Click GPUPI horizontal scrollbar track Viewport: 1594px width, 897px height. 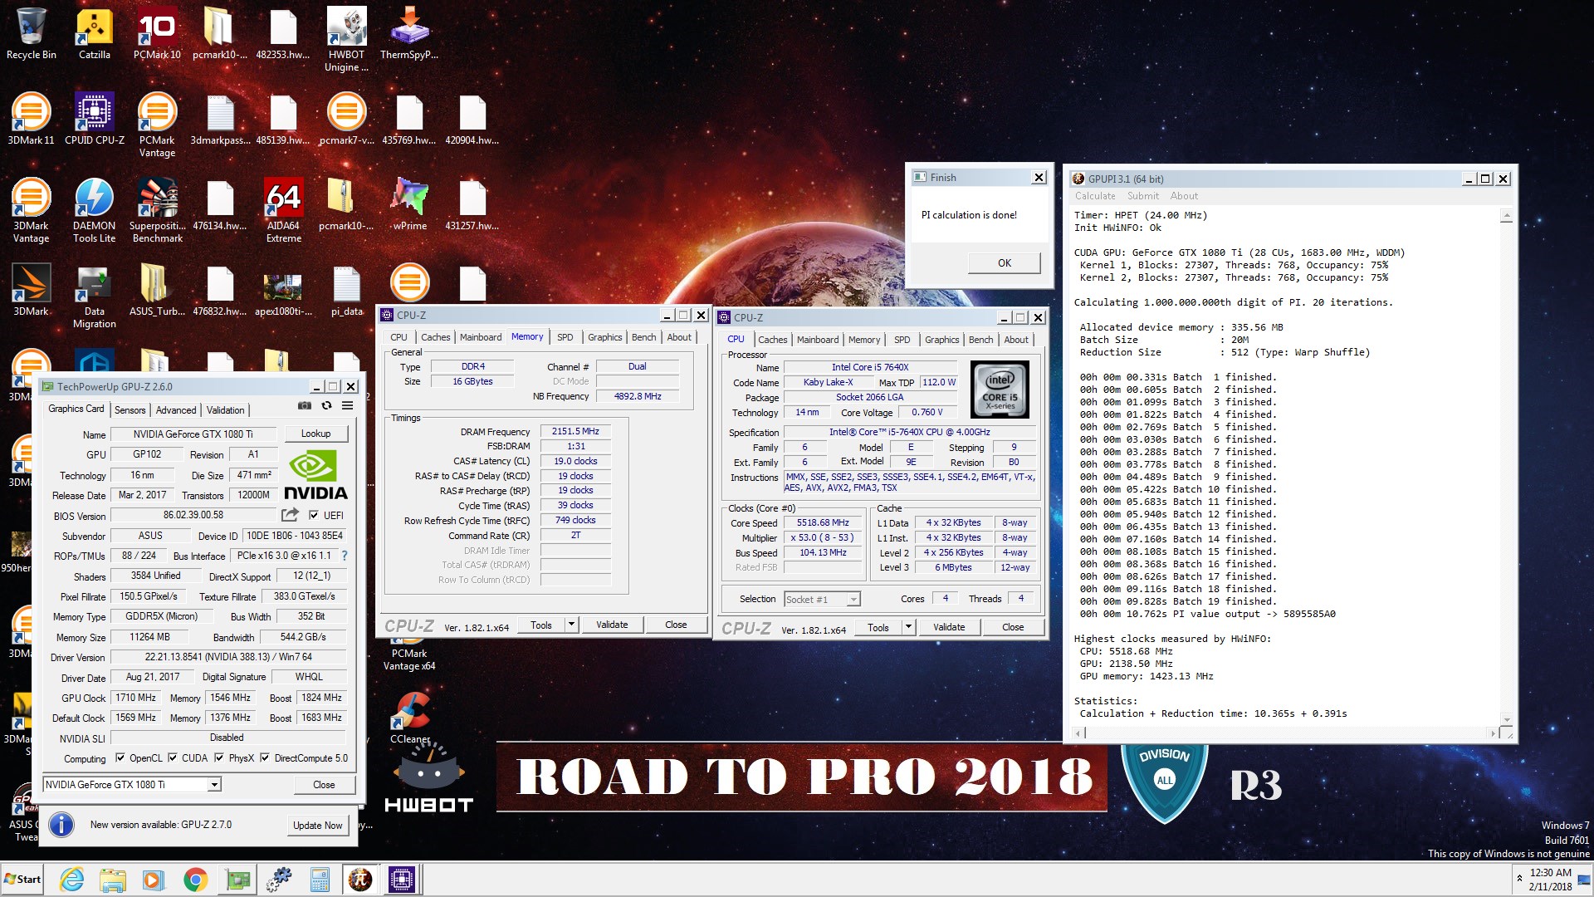pos(1287,733)
